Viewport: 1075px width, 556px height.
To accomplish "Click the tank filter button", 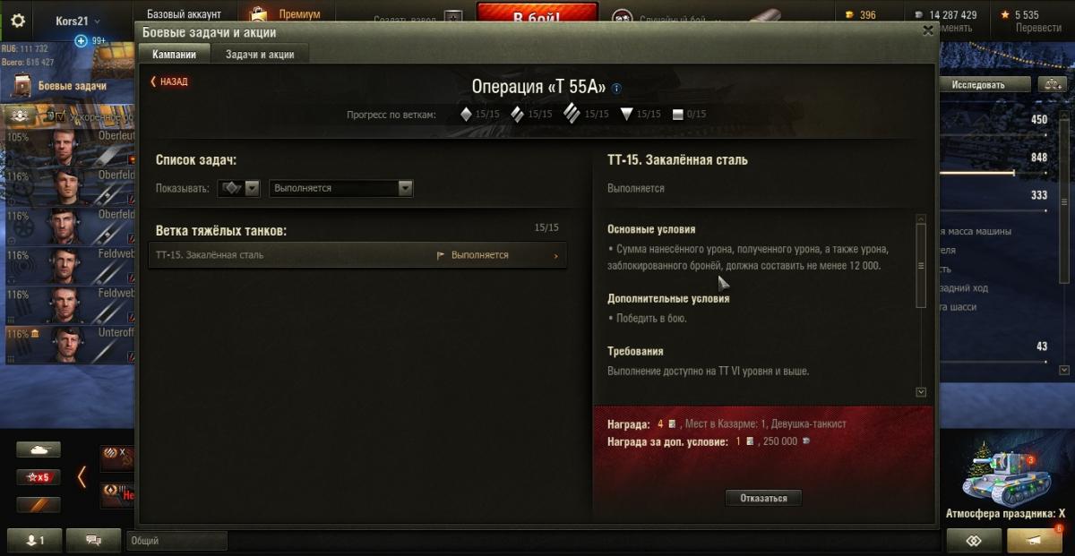I will 39,449.
